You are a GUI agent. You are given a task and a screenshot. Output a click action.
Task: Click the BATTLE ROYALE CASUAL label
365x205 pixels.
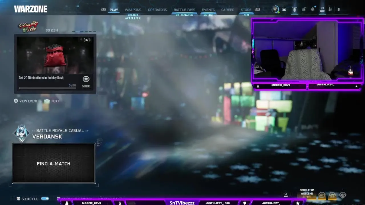[60, 131]
